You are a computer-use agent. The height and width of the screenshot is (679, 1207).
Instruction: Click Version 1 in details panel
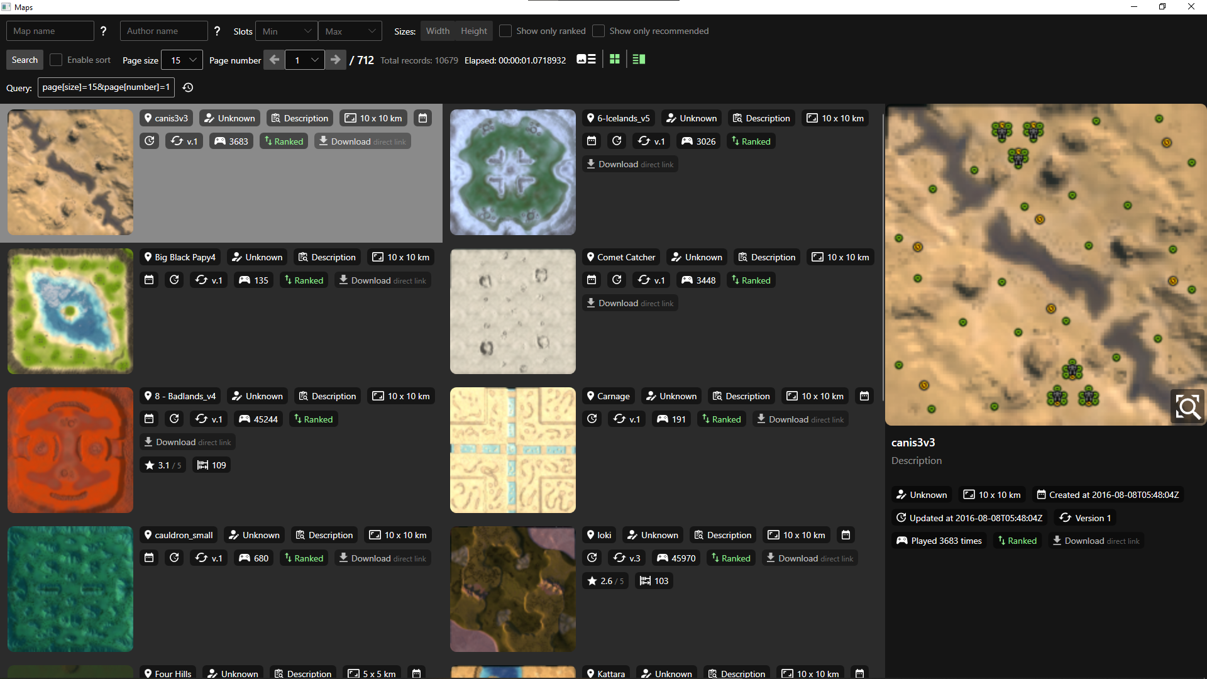[x=1086, y=518]
